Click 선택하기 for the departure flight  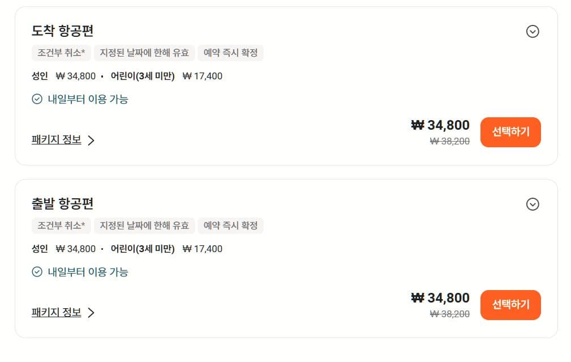(510, 305)
